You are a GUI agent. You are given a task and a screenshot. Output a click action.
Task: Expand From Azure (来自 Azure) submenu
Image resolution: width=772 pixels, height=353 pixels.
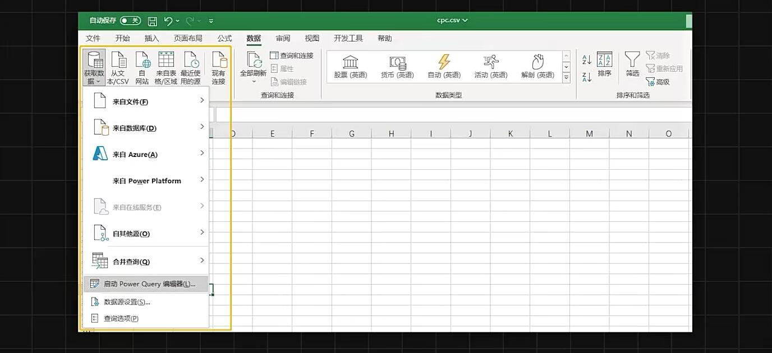click(x=145, y=154)
